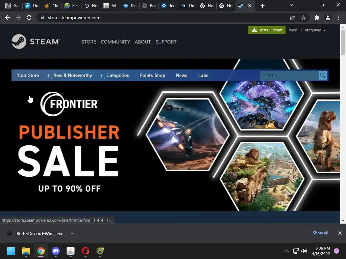Open Opera browser from the taskbar
This screenshot has width=346, height=259.
click(x=85, y=251)
